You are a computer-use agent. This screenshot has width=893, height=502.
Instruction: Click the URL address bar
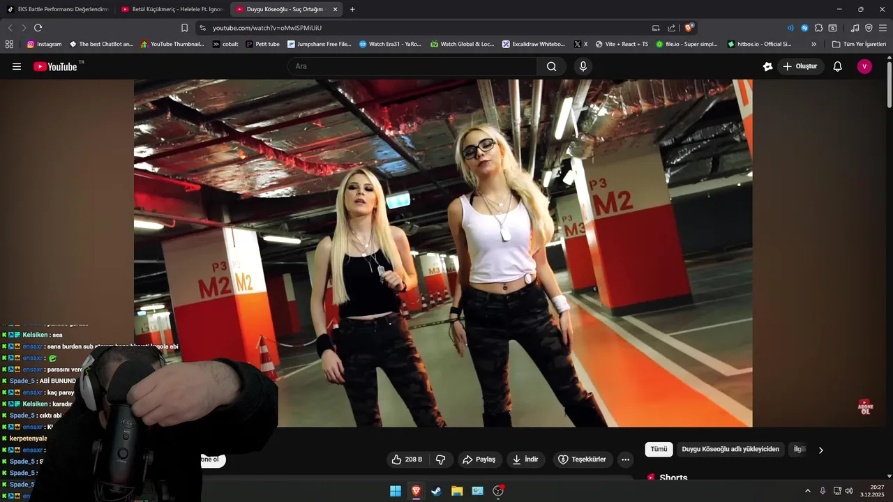(426, 28)
